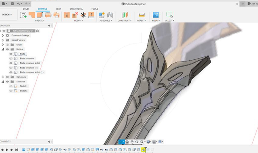Click the new document tab plus button

point(243,4)
